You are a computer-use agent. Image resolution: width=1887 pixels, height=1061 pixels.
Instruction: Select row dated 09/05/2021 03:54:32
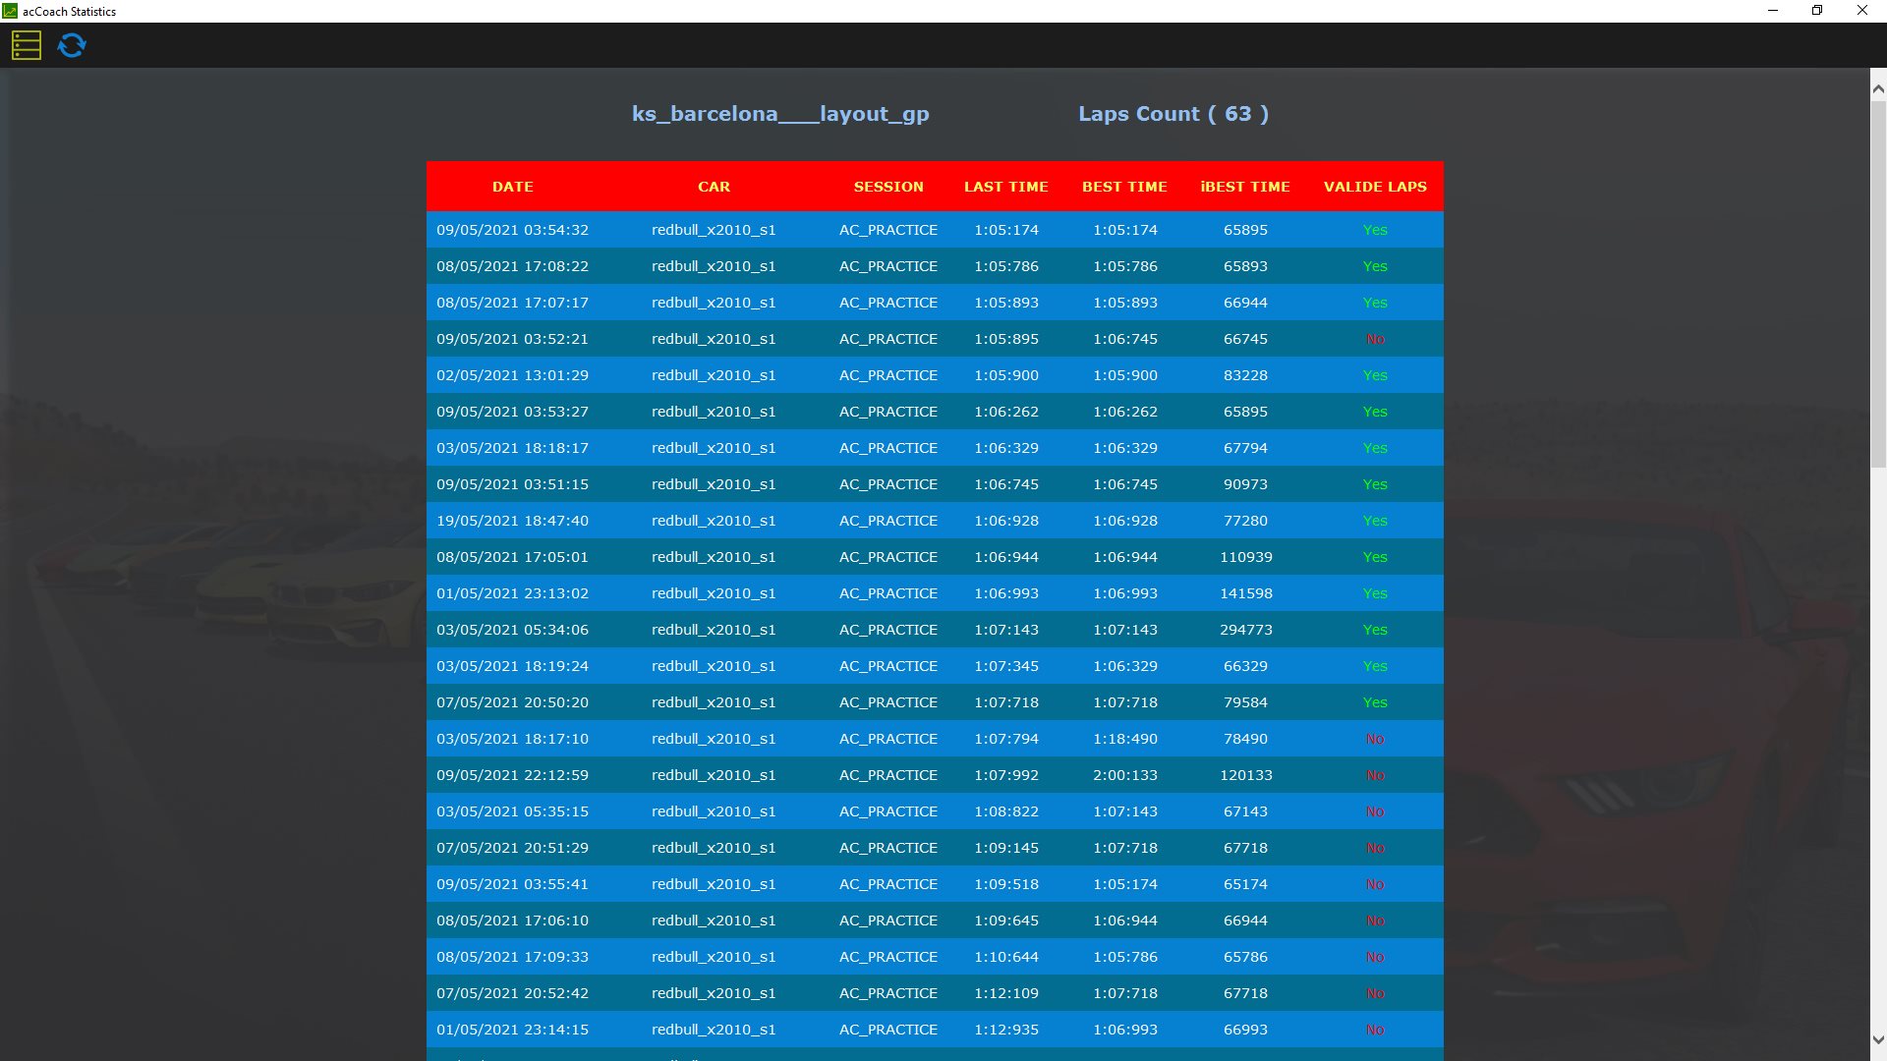tap(935, 230)
